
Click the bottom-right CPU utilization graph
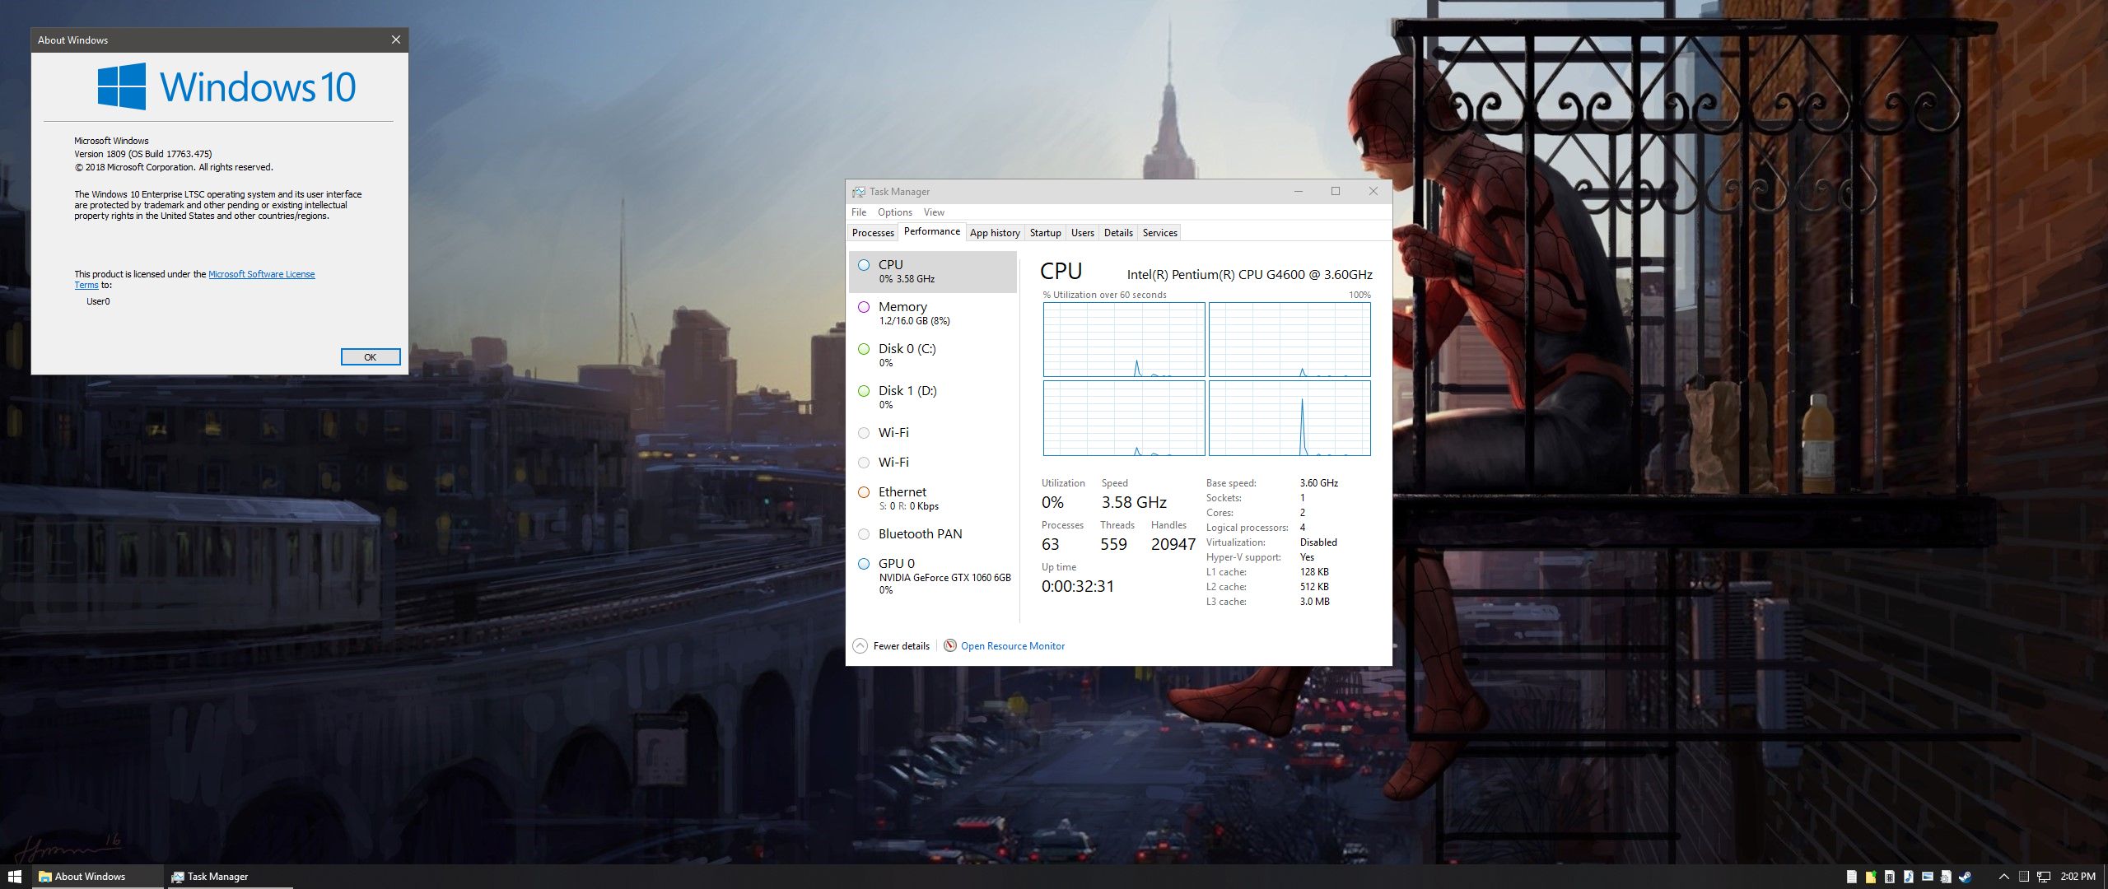tap(1290, 417)
